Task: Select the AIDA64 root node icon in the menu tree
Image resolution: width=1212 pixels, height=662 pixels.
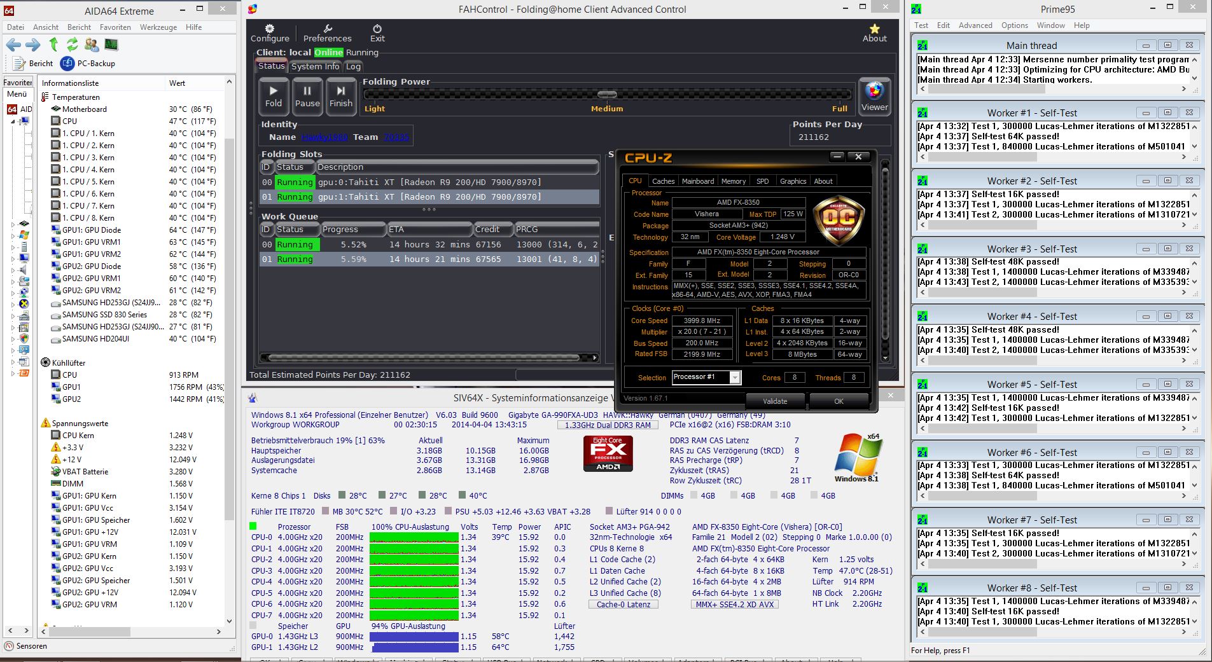Action: coord(13,109)
